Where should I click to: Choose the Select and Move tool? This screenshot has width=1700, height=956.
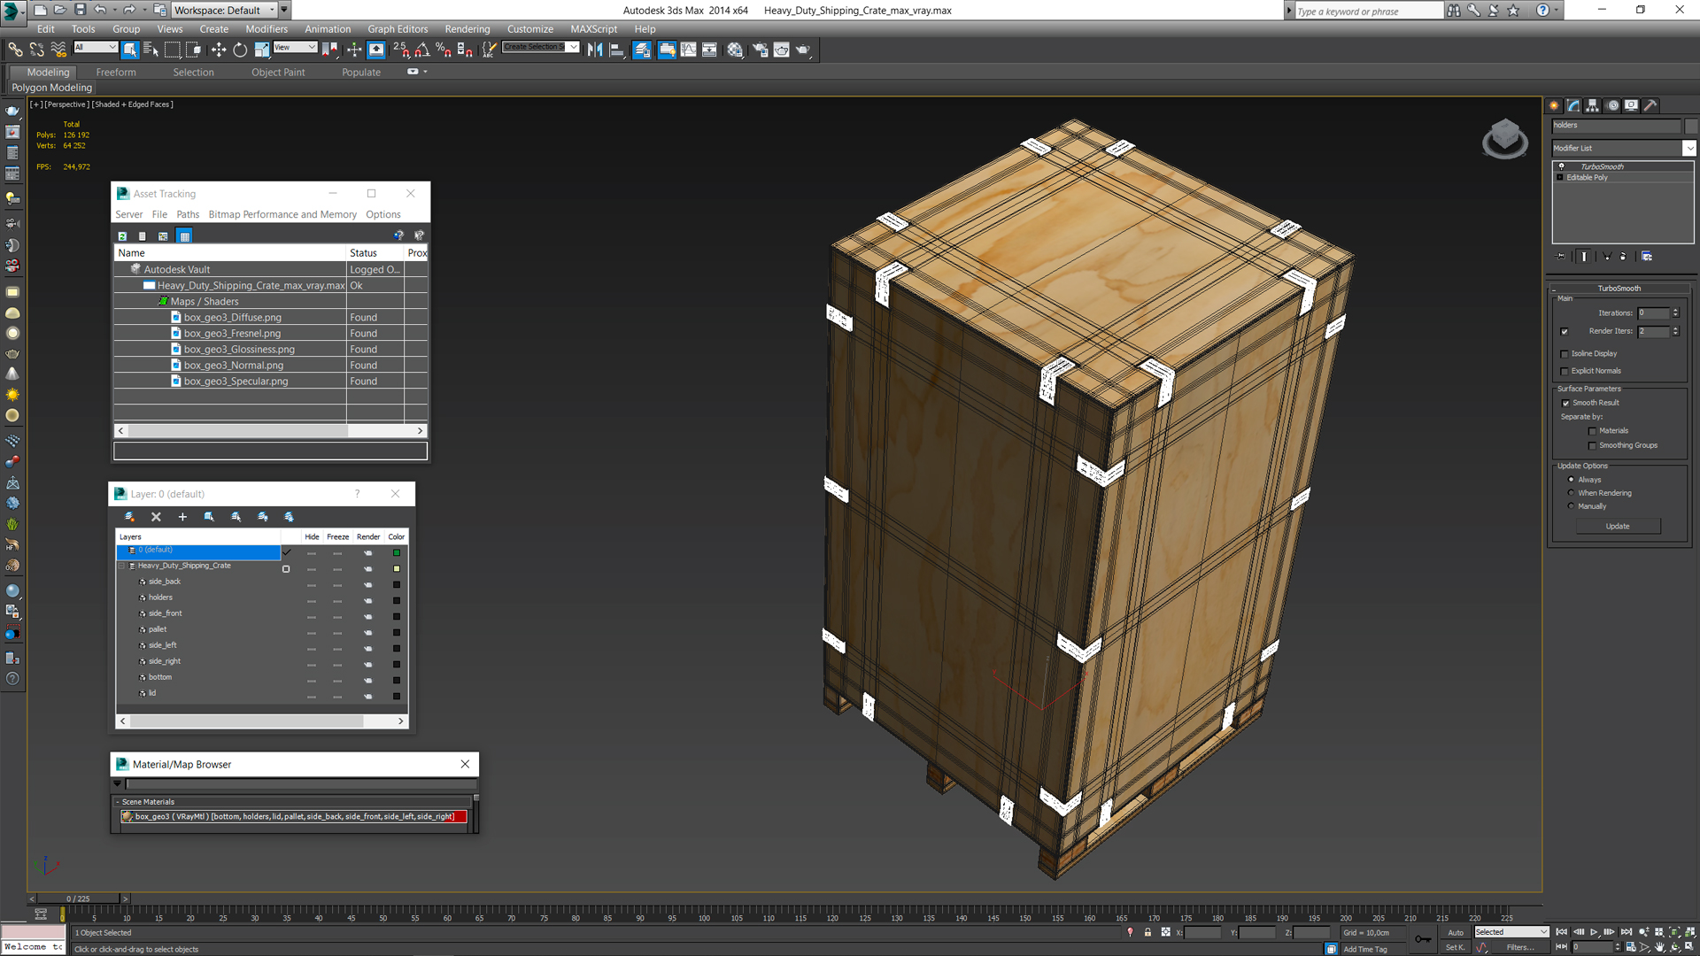(219, 50)
